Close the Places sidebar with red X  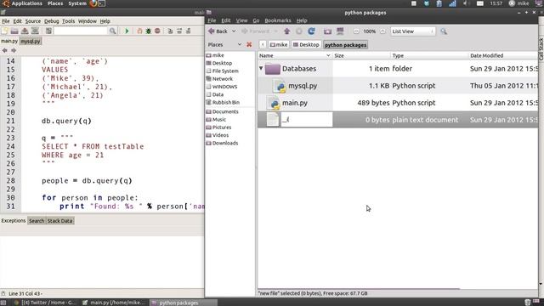[x=249, y=45]
